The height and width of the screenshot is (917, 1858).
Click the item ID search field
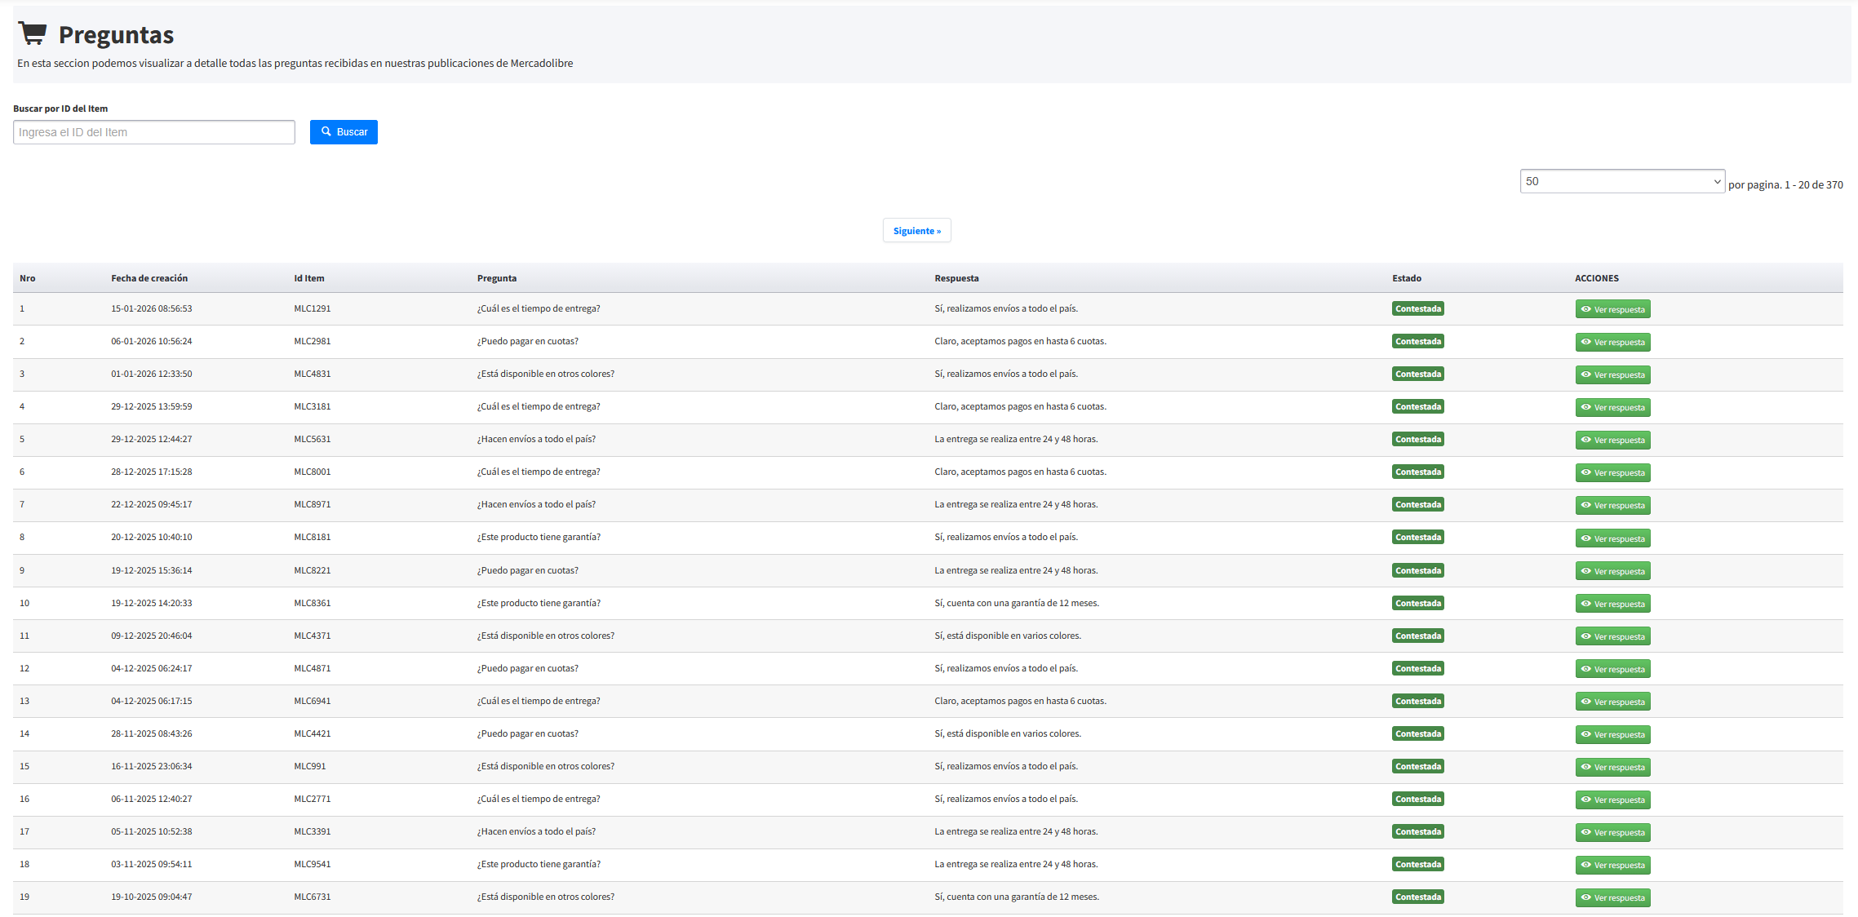(153, 132)
